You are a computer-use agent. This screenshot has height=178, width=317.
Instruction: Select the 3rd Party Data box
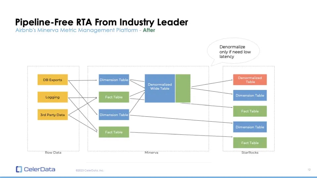pos(53,115)
